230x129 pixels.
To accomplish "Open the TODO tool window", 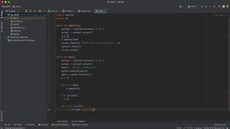I will click(18, 125).
